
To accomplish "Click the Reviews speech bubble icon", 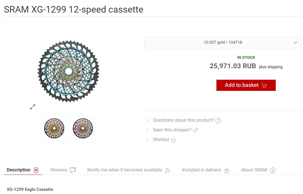I will pos(73,170).
